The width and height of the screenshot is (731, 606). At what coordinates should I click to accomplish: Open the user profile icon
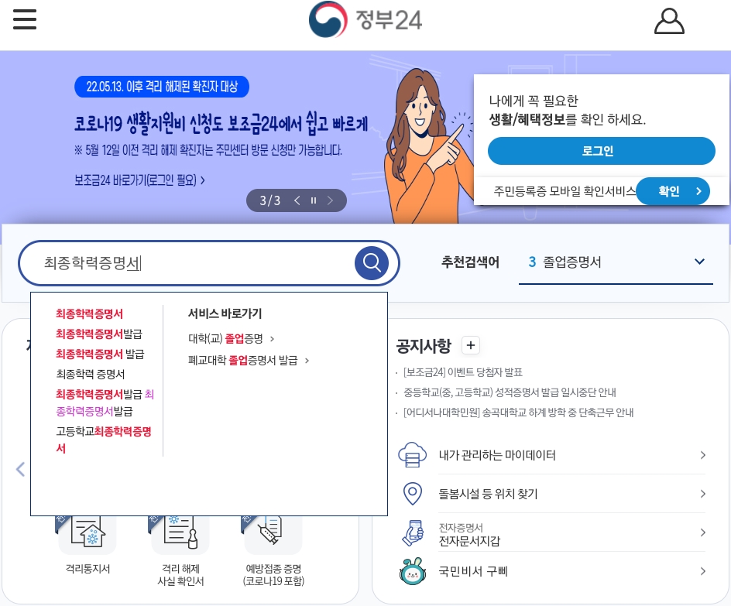pos(669,21)
